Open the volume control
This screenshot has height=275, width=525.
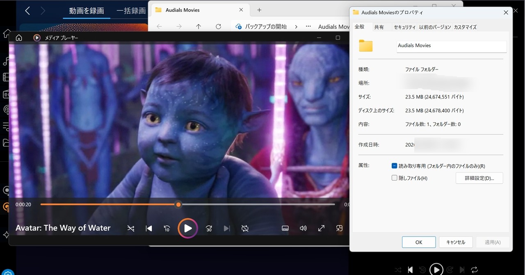tap(303, 228)
